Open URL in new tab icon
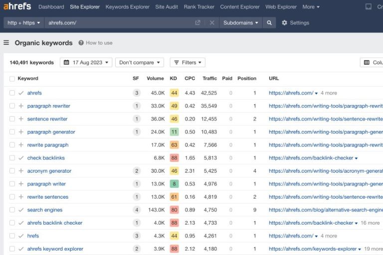This screenshot has height=255, width=383. tap(197, 23)
